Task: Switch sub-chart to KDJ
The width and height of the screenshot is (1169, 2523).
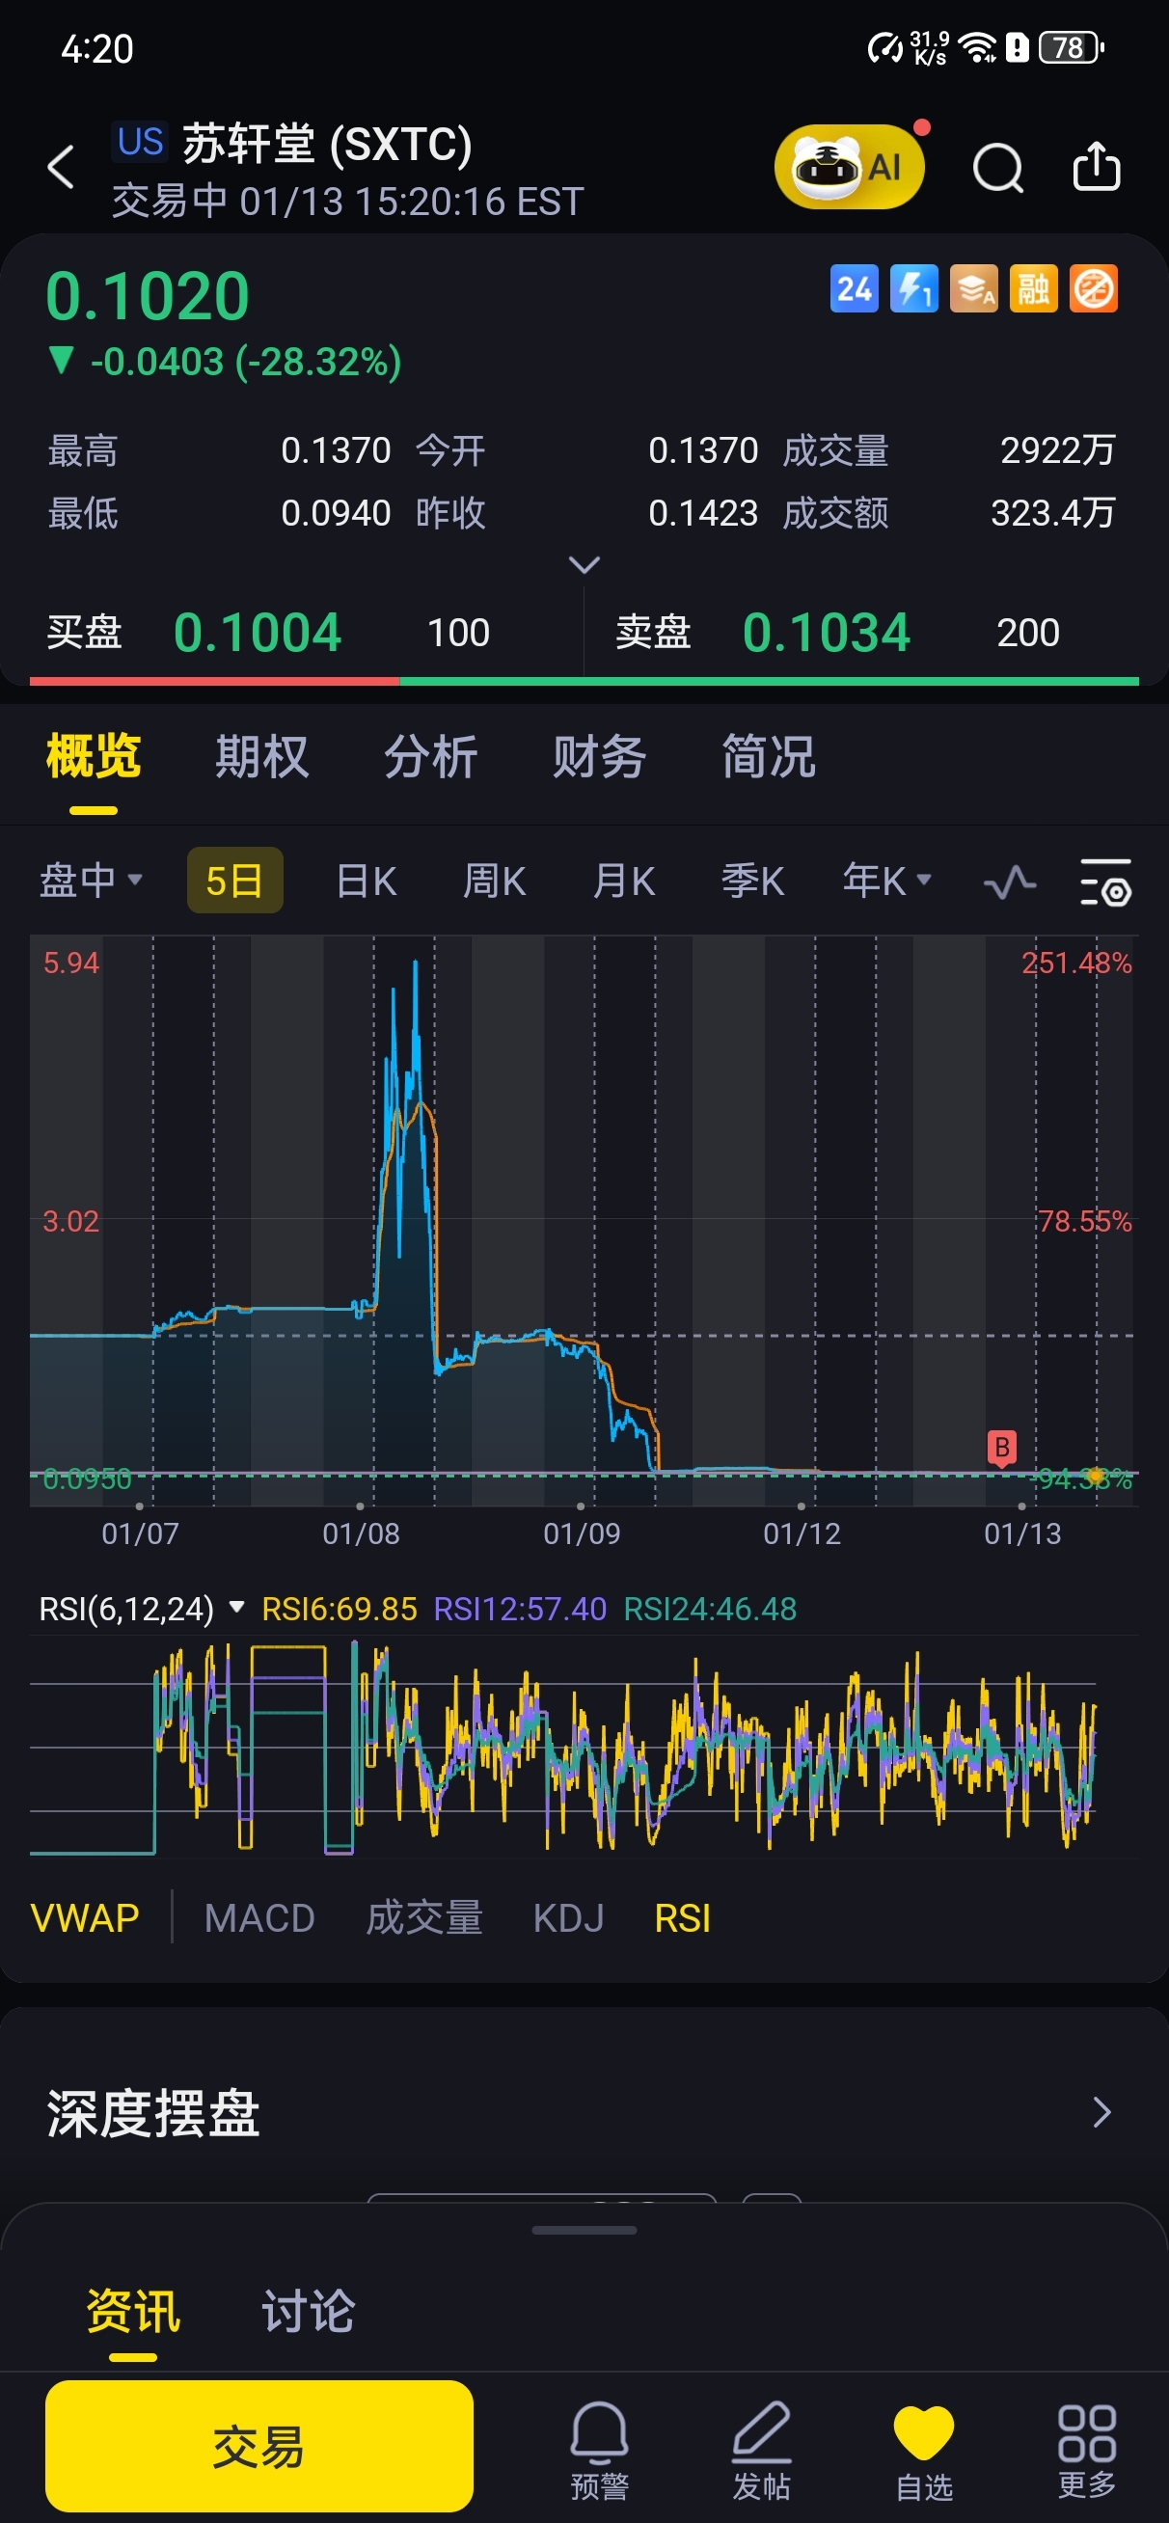Action: click(x=567, y=1917)
